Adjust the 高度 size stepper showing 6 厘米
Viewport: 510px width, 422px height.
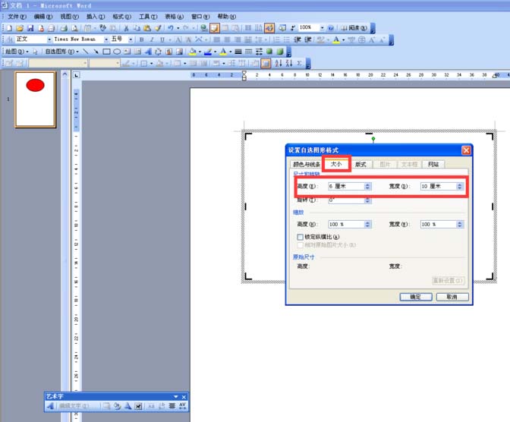pyautogui.click(x=367, y=186)
